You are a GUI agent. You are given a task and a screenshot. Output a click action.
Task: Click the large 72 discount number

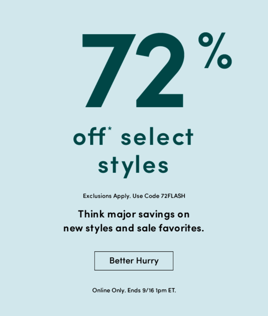[x=133, y=70]
